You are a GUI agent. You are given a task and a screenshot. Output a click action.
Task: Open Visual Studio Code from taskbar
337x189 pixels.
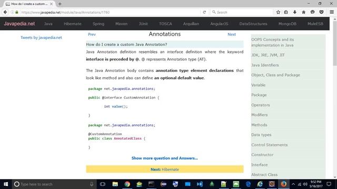pos(200,184)
